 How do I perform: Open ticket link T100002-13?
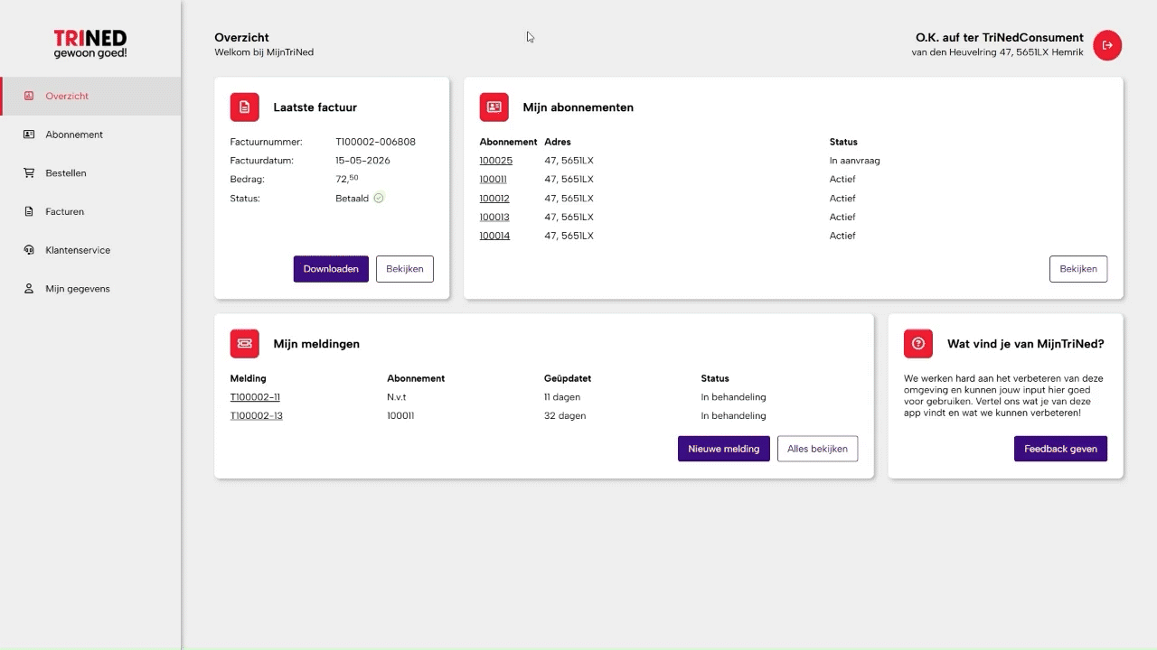point(257,416)
